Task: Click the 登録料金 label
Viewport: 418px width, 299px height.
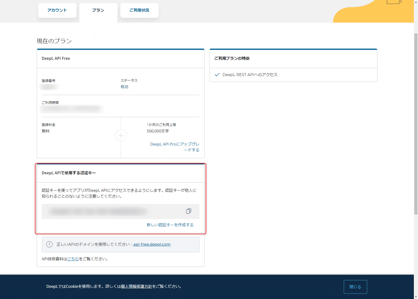Action: [x=48, y=125]
